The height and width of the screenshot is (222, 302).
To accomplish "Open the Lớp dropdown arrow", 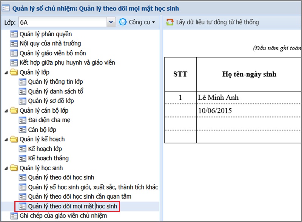I will [111, 22].
